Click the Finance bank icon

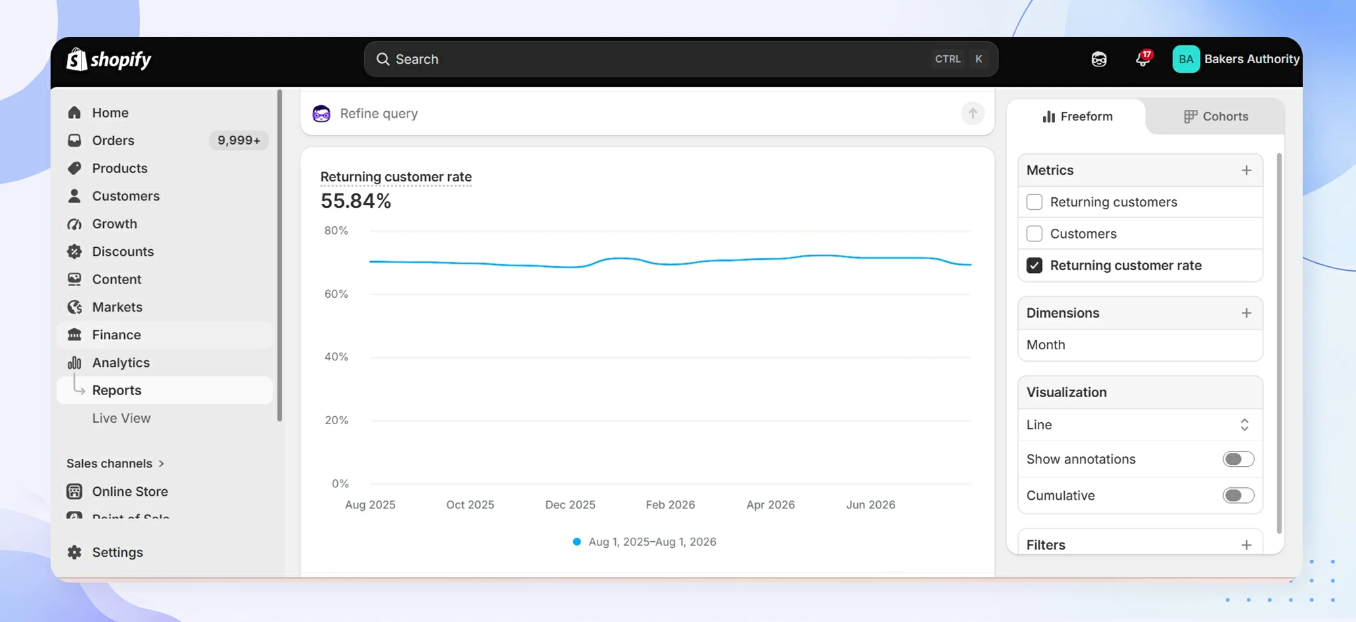coord(74,335)
